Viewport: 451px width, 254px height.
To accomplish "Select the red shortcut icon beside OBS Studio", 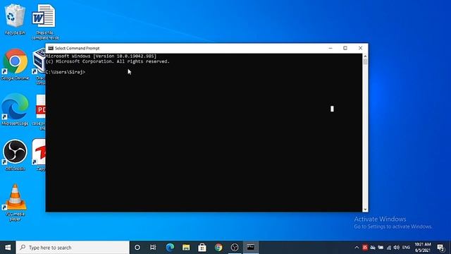I will (39, 155).
